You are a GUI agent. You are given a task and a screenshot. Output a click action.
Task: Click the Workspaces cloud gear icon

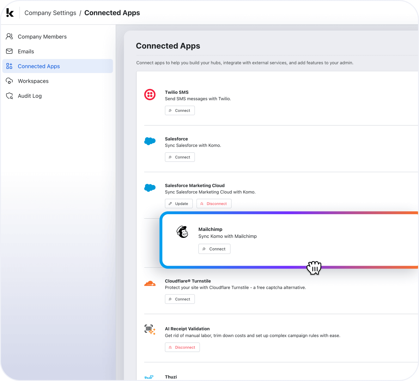[9, 81]
